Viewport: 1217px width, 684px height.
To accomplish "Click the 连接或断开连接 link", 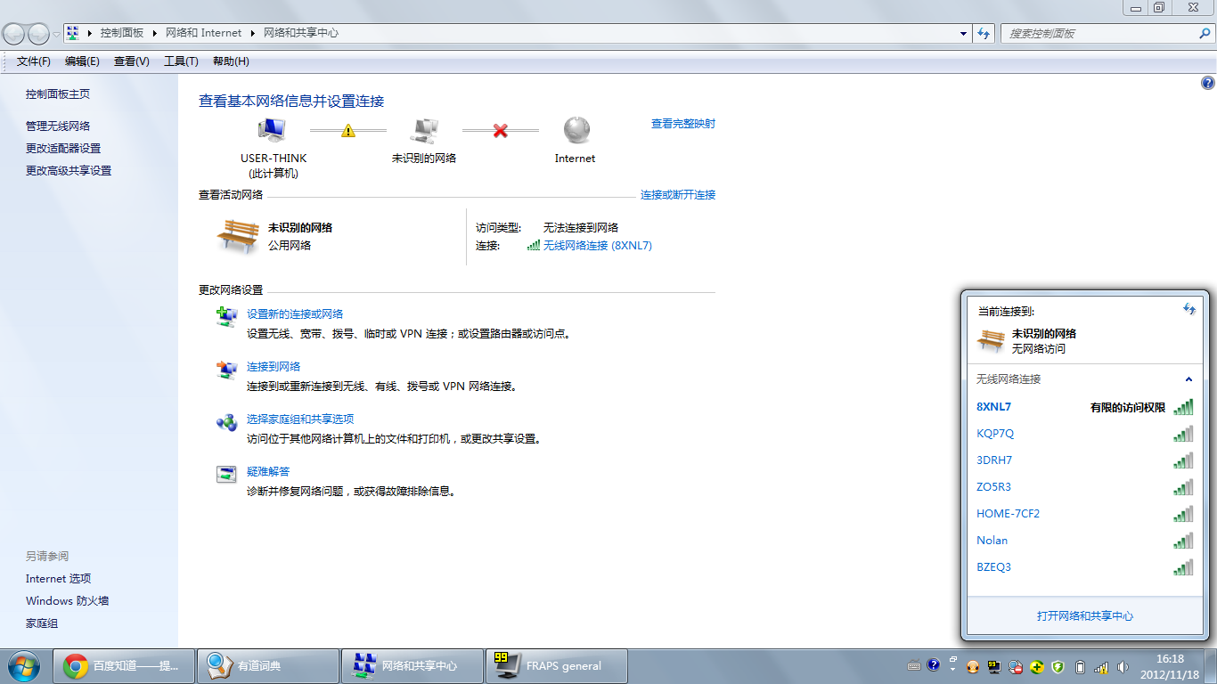I will [x=678, y=195].
